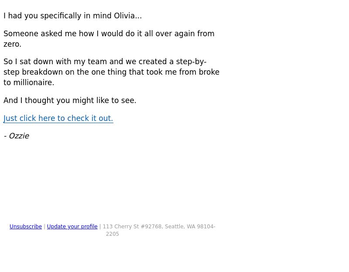The height and width of the screenshot is (272, 349).
Task: Click the Cherry St mailing address text
Action: click(x=159, y=230)
